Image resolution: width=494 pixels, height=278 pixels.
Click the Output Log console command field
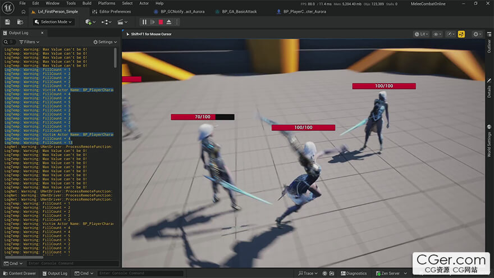click(73, 263)
